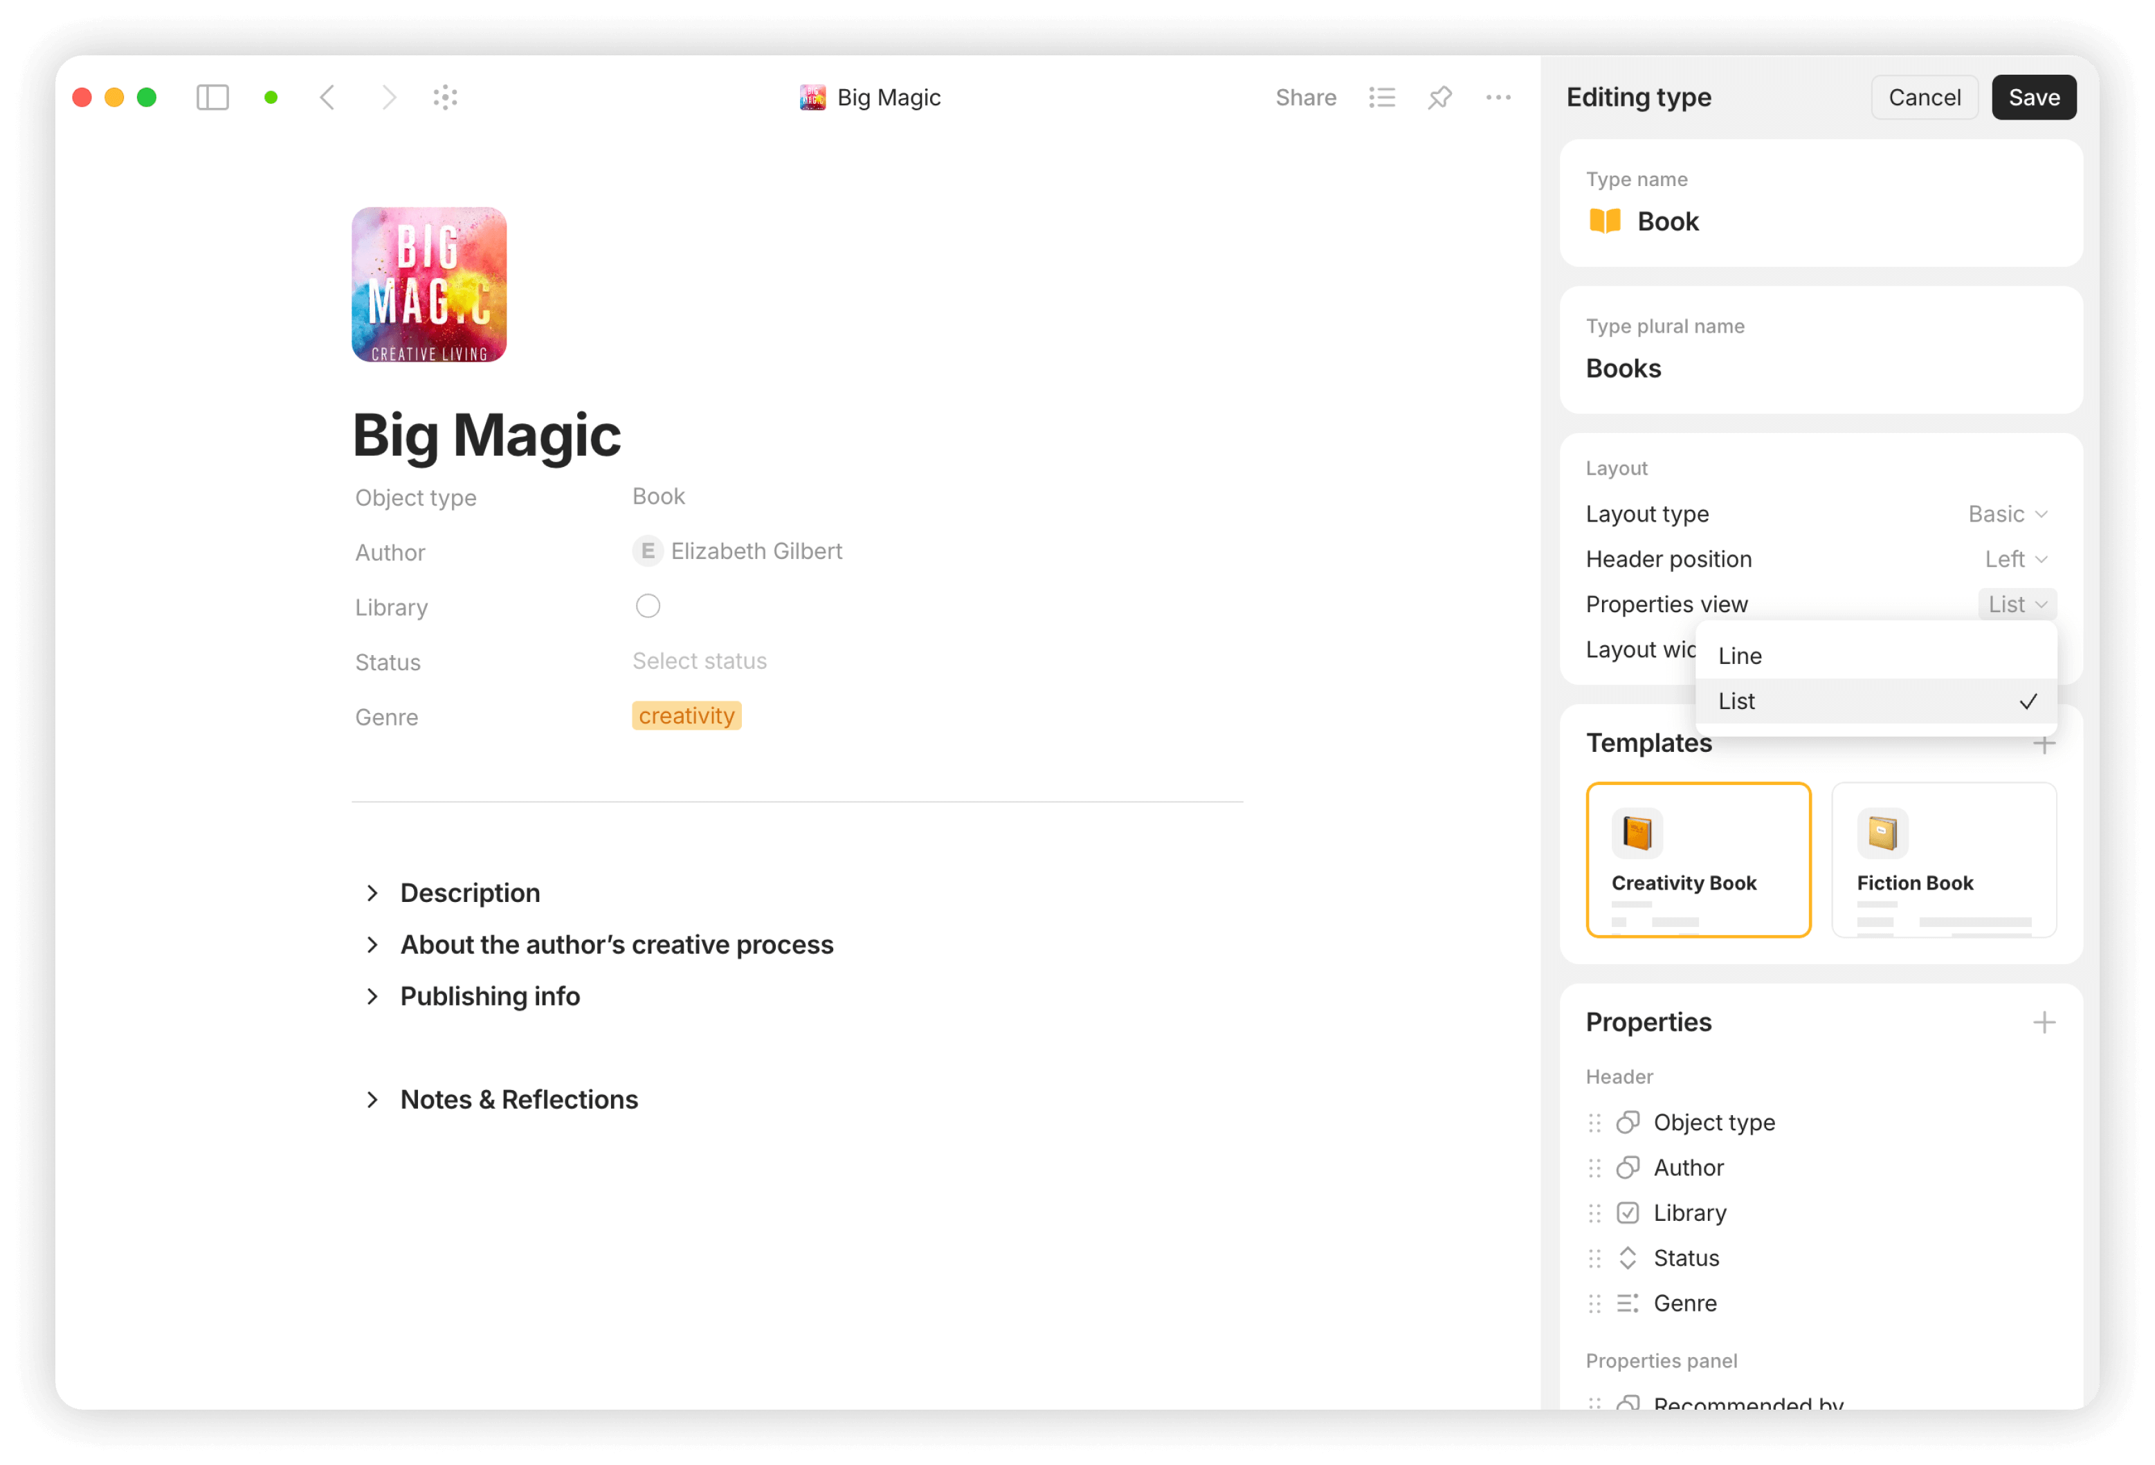
Task: Grab the Status drag handle
Action: click(x=1594, y=1258)
